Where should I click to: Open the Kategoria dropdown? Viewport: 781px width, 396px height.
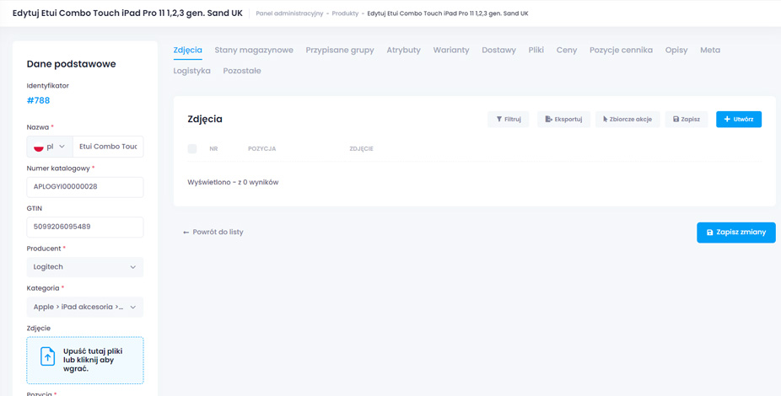[85, 308]
